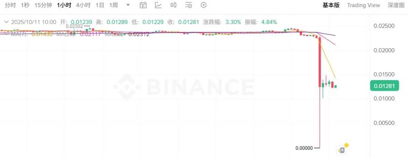Screen dimensions: 408x158
Task: Open the chart settings list icon
Action: pyautogui.click(x=189, y=5)
